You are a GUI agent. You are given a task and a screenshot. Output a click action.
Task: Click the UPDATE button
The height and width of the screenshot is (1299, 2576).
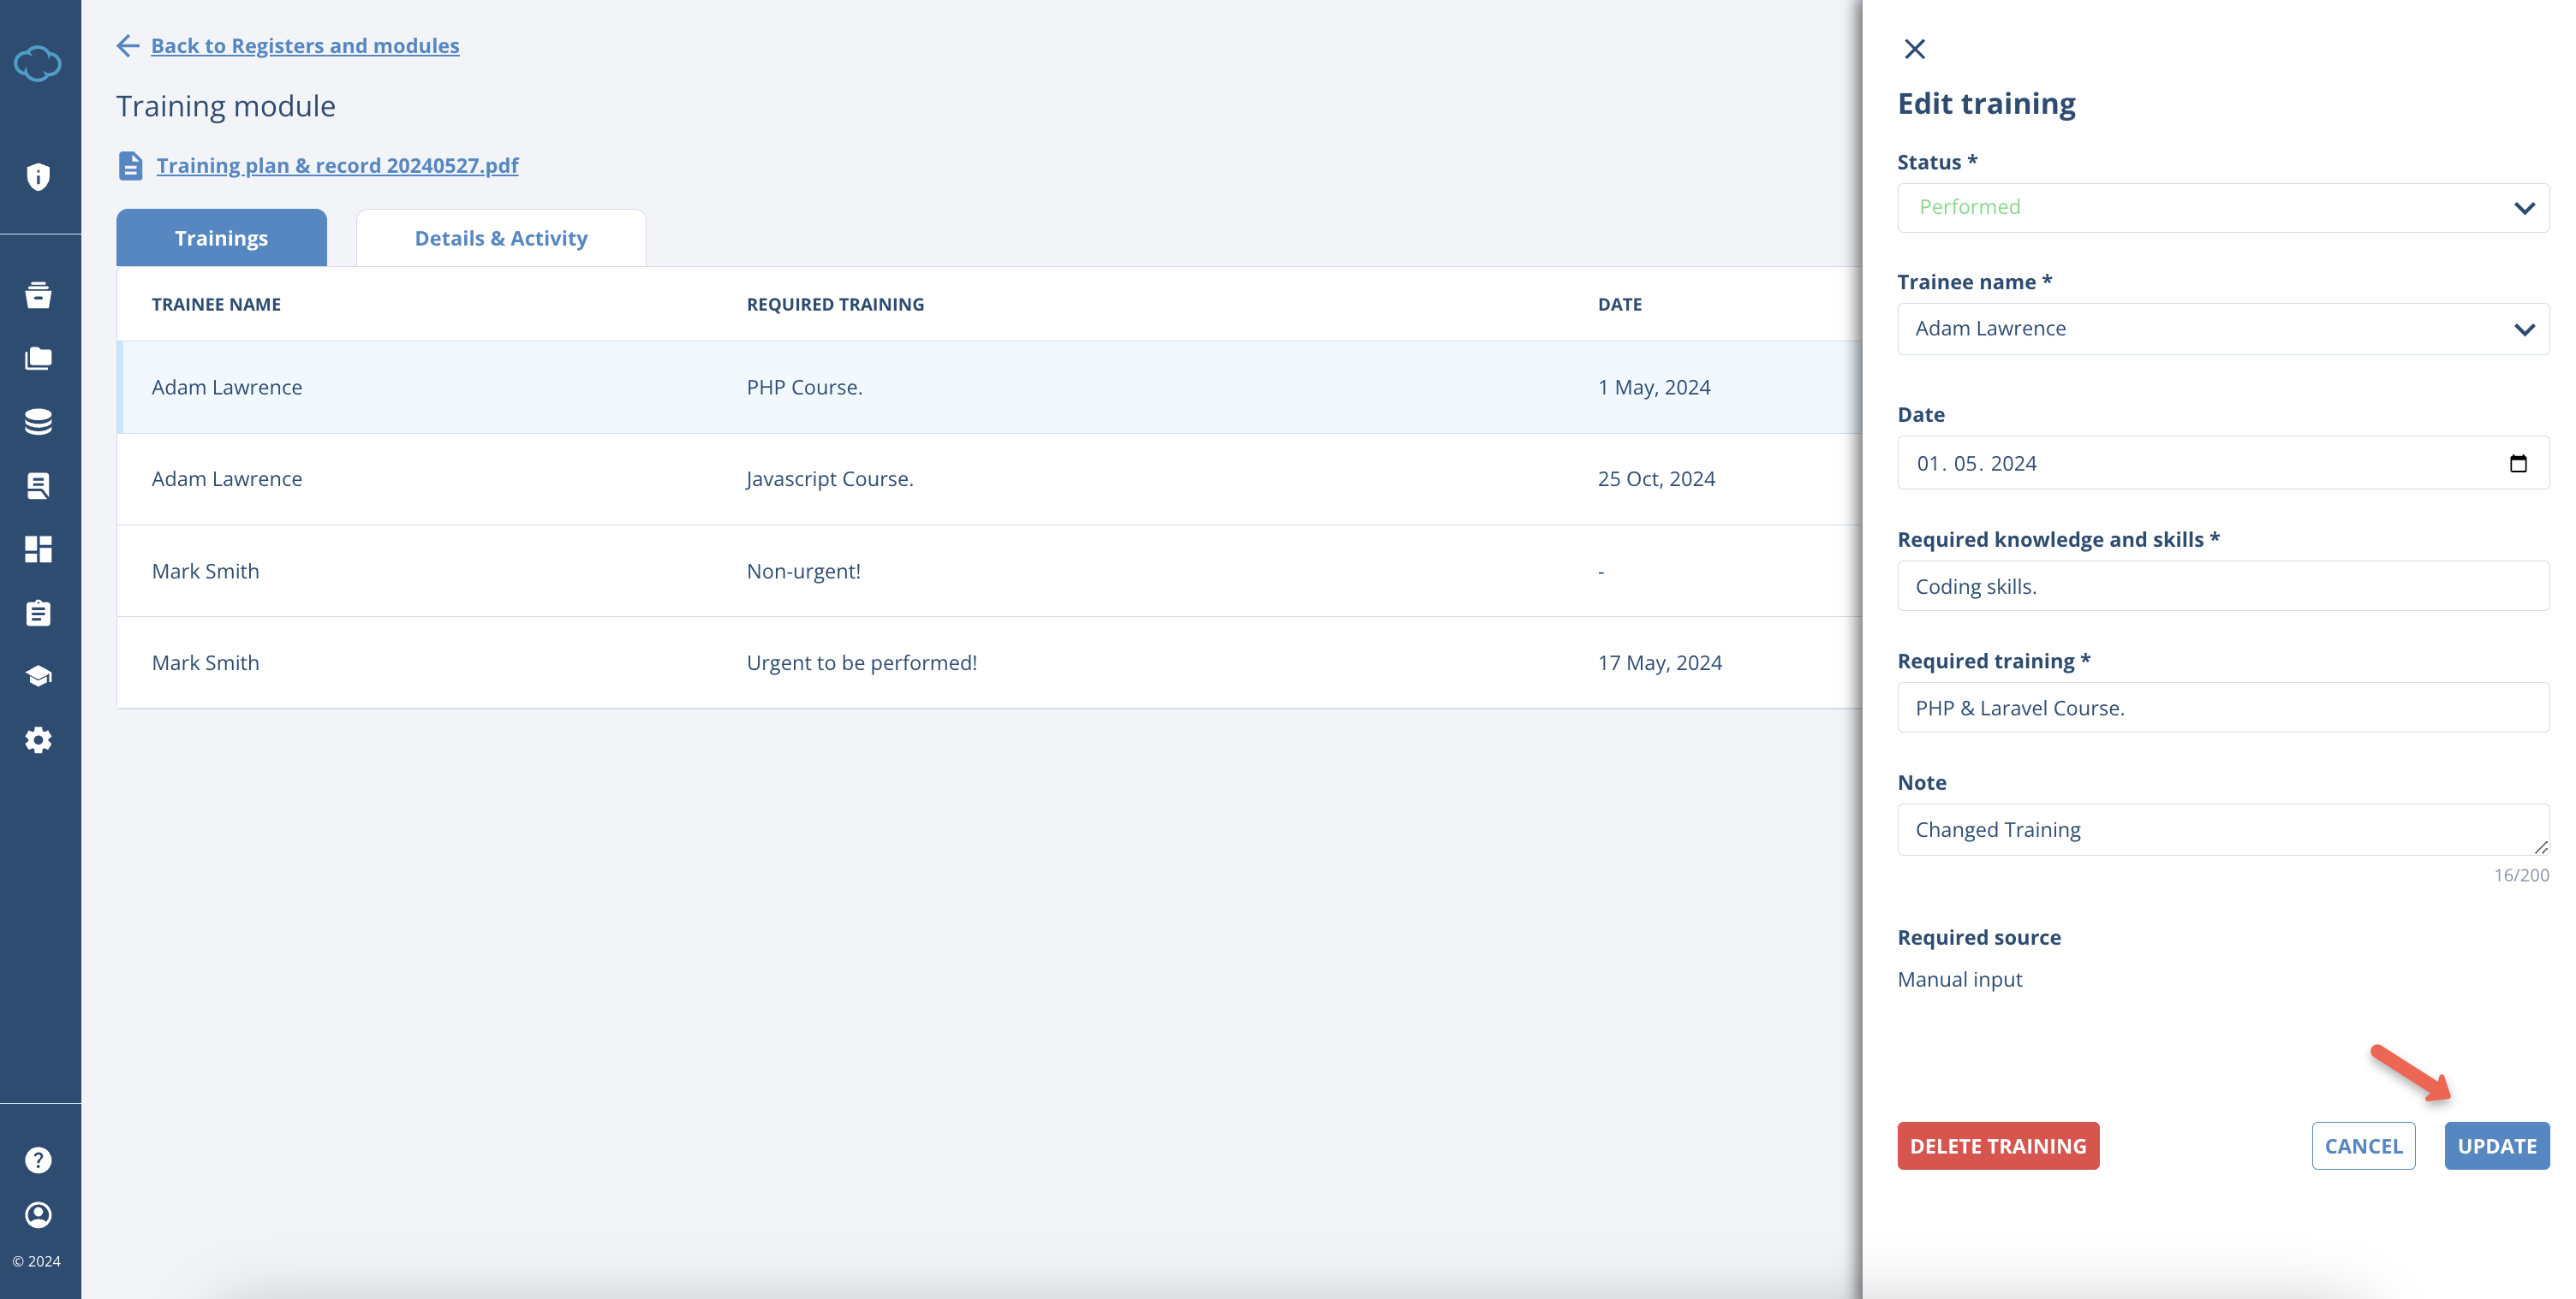[2496, 1146]
